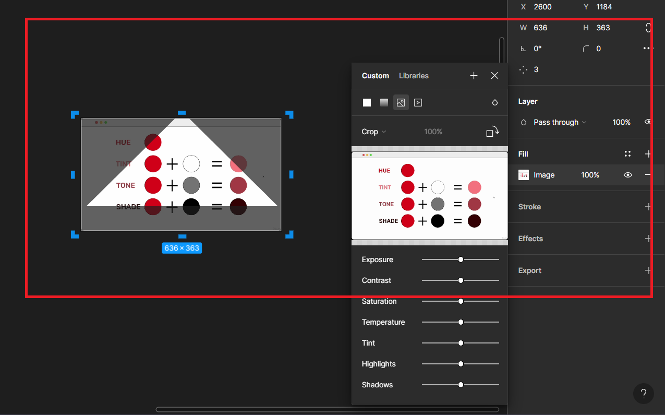Add an export setting with the plus icon
Image resolution: width=665 pixels, height=415 pixels.
click(648, 270)
